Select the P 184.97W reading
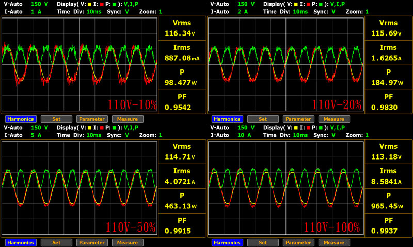 389,77
